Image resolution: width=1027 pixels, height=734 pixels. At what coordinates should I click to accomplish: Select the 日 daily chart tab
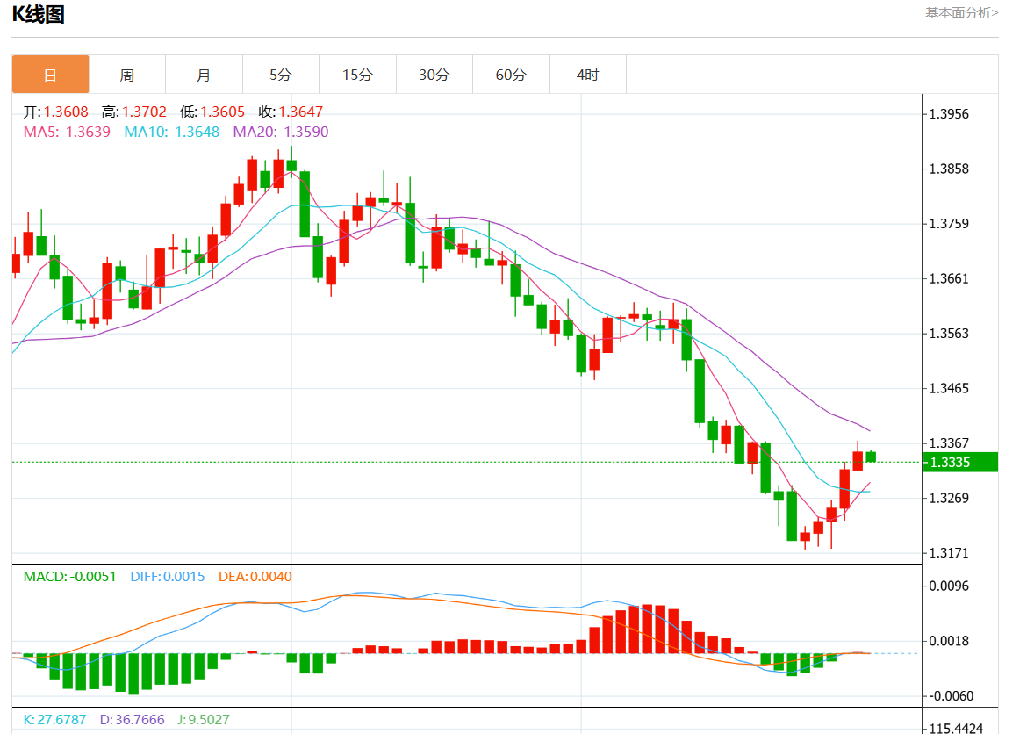[50, 75]
